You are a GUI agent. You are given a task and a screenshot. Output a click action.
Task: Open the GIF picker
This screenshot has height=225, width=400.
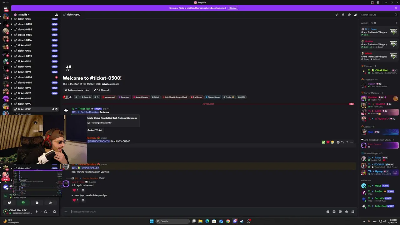[x=334, y=212]
